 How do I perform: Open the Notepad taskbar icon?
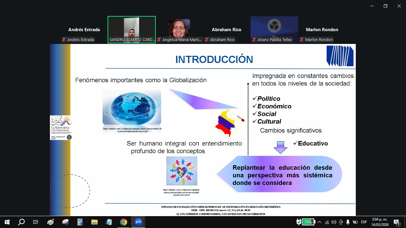pos(109,222)
